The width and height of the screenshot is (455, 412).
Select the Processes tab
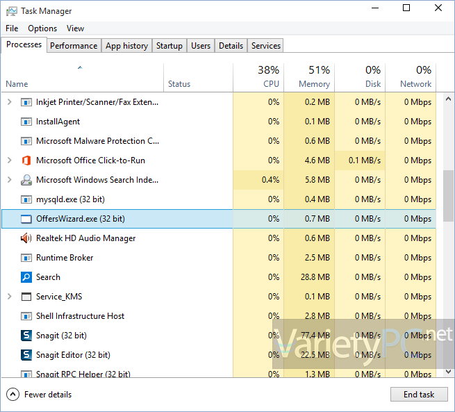[x=24, y=44]
